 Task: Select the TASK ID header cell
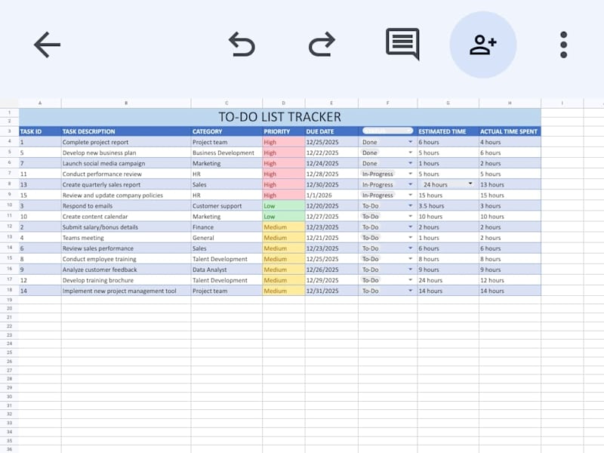coord(40,131)
